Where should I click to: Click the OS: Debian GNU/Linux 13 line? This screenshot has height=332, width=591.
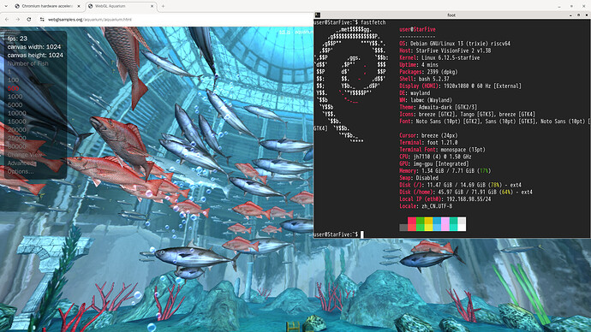click(455, 44)
